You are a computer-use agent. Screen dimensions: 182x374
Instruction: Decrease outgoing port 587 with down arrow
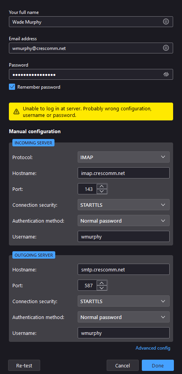[x=102, y=288]
